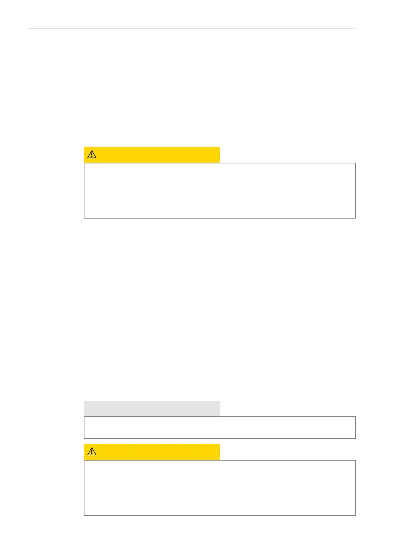
Task: Click the gap between notice box and bottom yellow banner
Action: [219, 441]
